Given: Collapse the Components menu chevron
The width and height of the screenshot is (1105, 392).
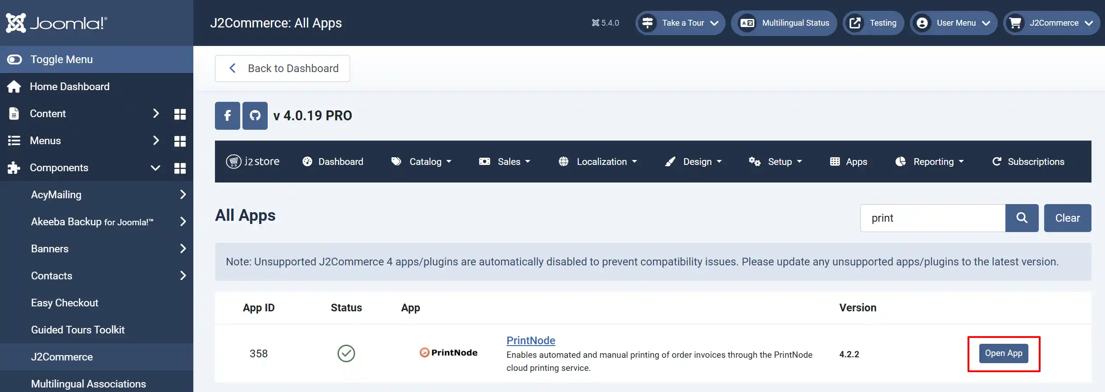Looking at the screenshot, I should point(155,168).
